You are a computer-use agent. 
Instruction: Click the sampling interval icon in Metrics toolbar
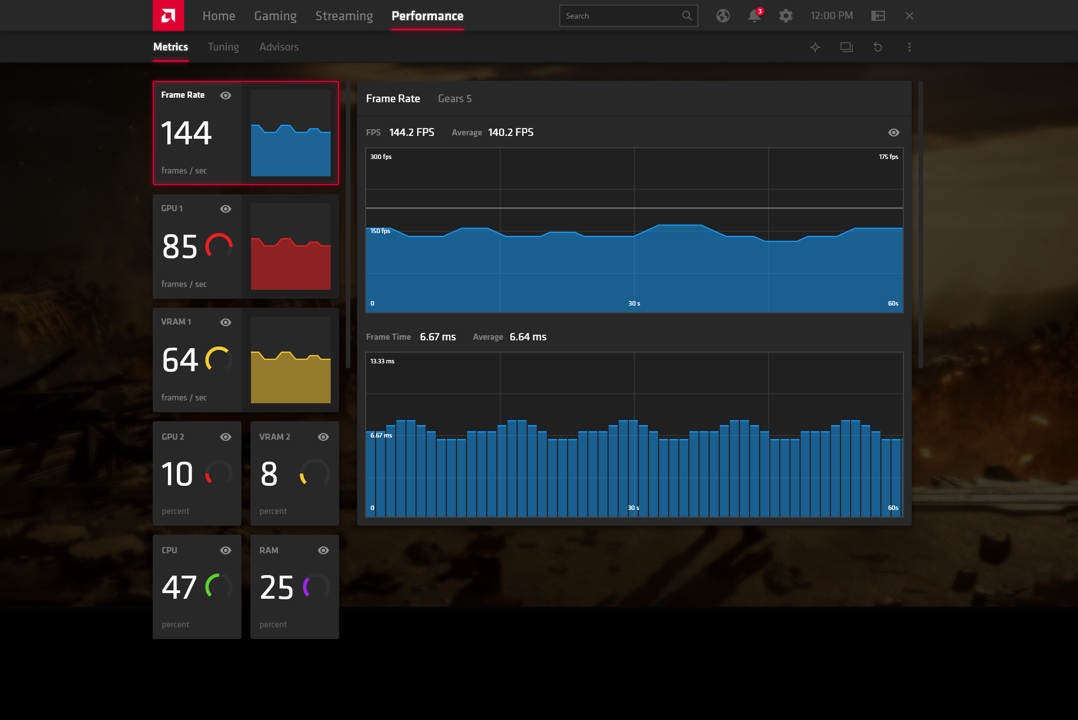pos(846,47)
